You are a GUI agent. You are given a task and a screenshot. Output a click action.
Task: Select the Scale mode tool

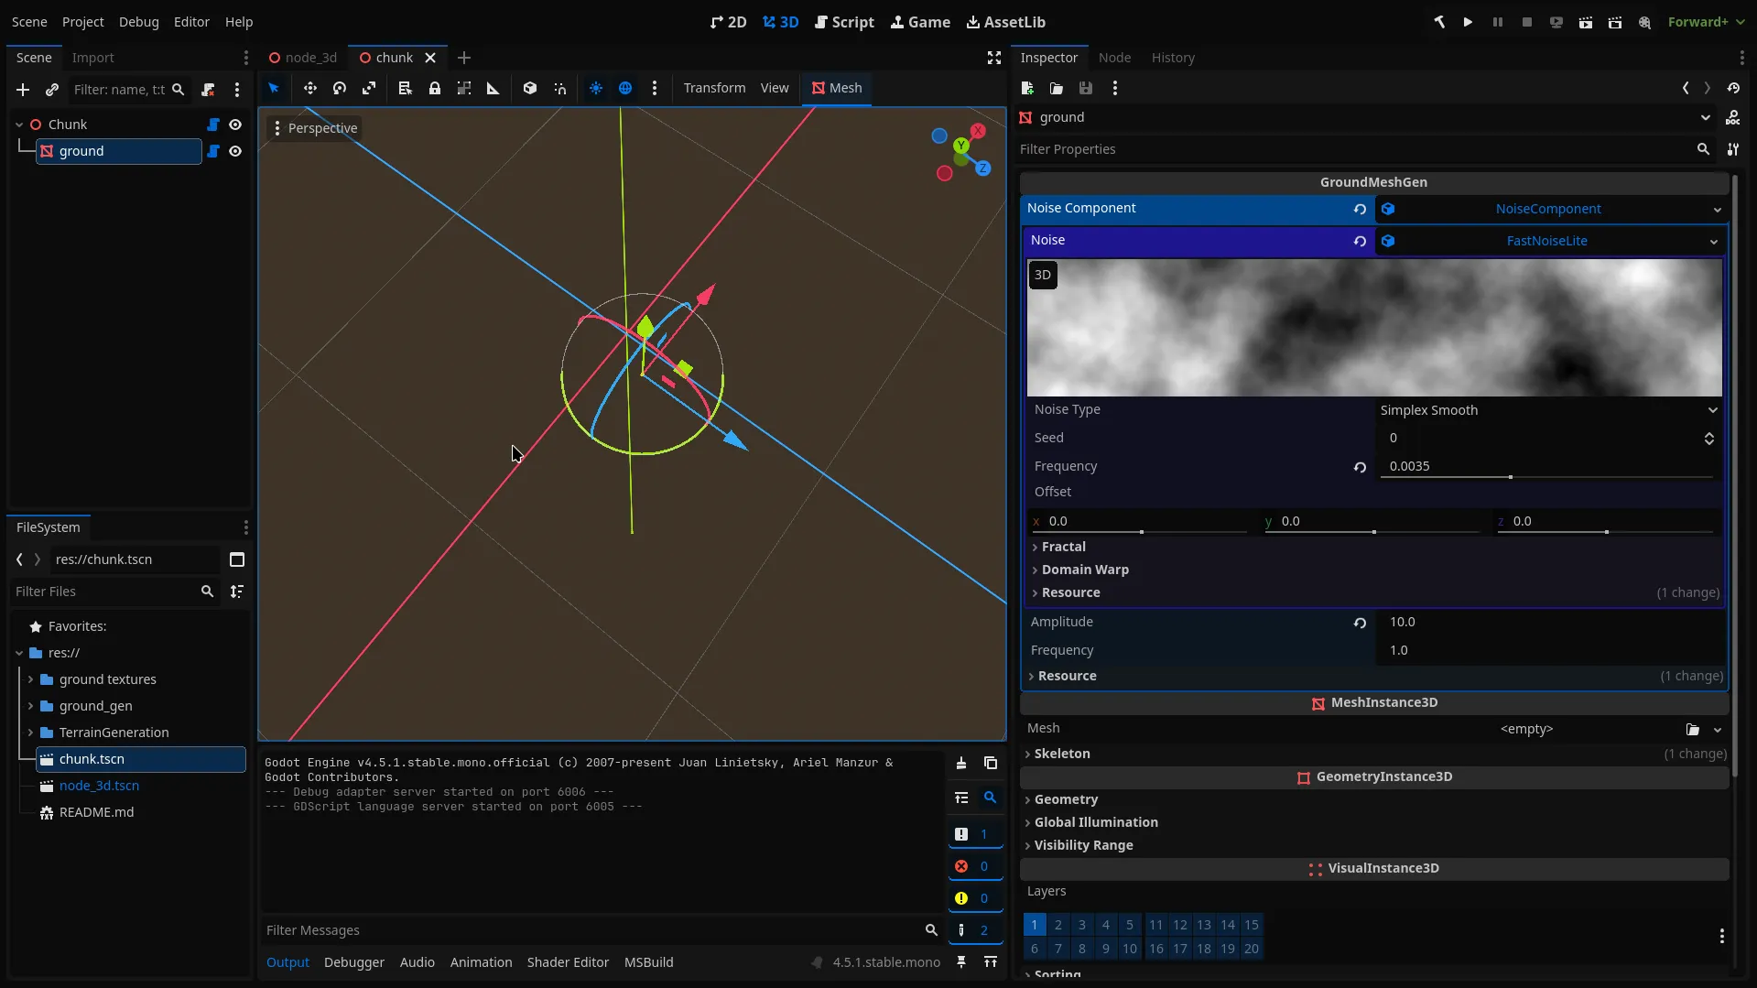[x=369, y=88]
